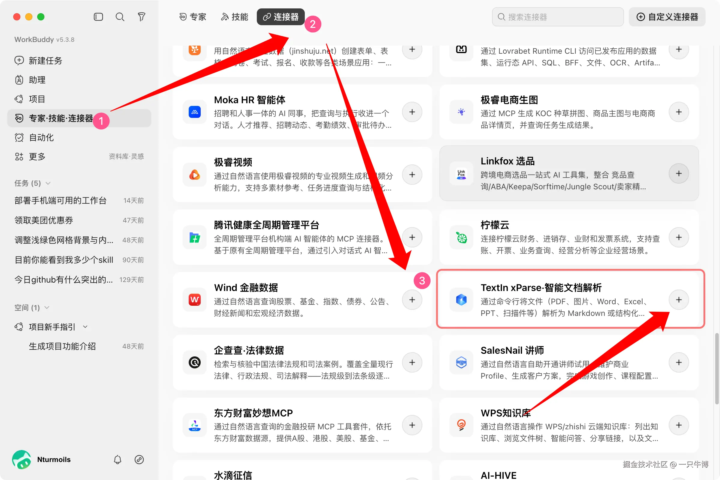This screenshot has width=720, height=480.
Task: Click the link icon beside notifications bell
Action: click(x=139, y=460)
